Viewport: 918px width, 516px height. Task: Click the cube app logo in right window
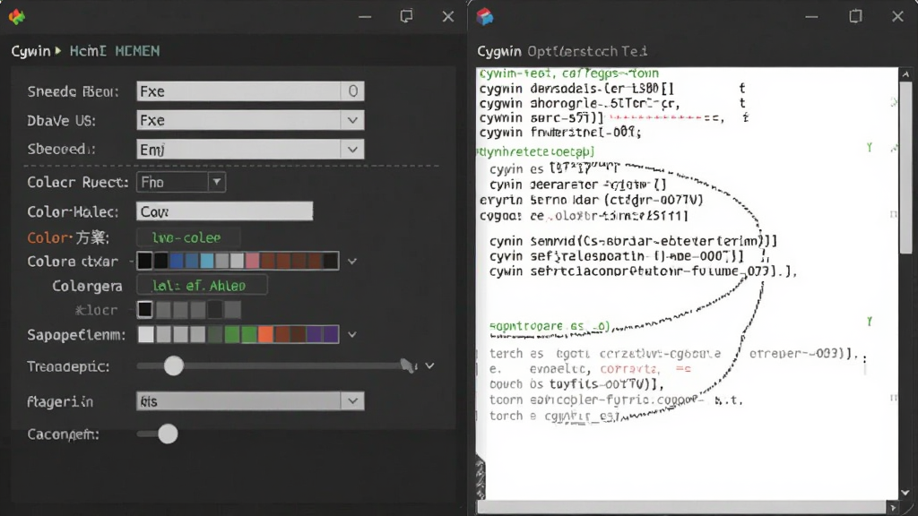pos(485,17)
